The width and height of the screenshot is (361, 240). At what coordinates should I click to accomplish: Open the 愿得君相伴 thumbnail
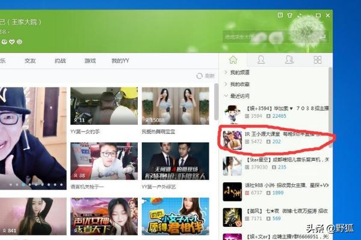click(x=176, y=217)
